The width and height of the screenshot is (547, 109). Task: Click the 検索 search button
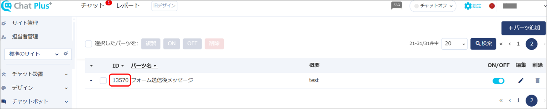click(483, 44)
